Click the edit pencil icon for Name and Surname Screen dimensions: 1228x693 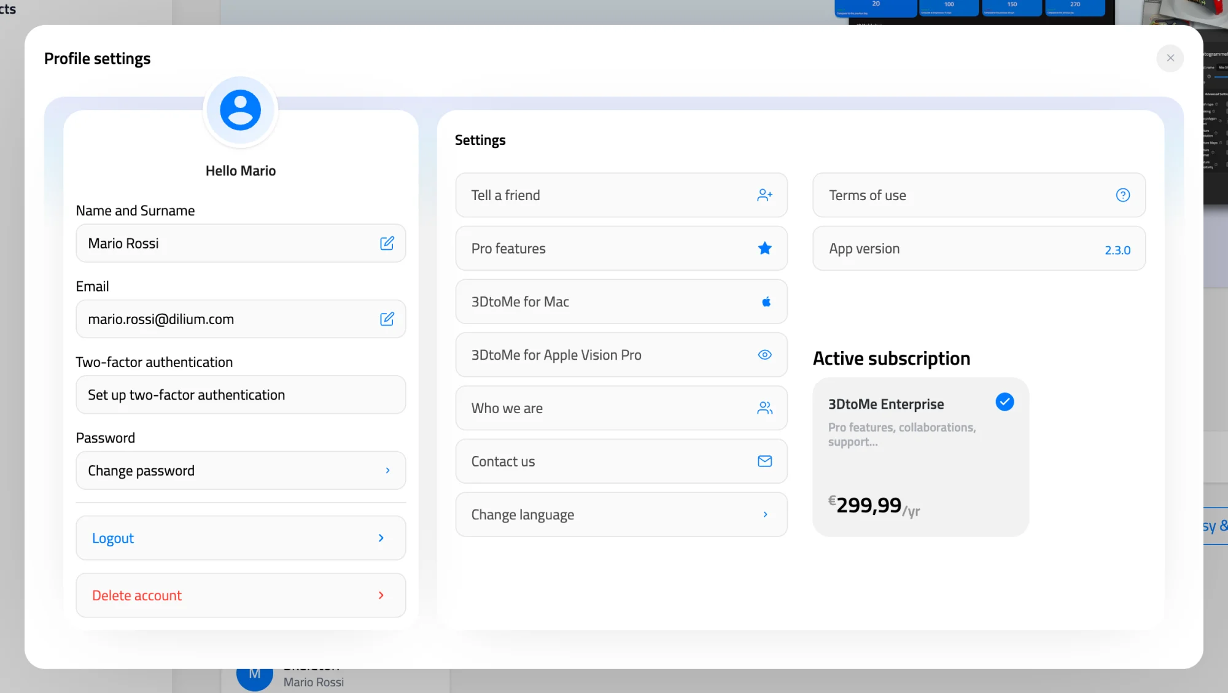tap(387, 243)
